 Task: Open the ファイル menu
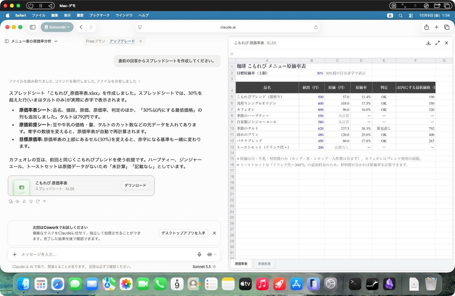(x=39, y=15)
